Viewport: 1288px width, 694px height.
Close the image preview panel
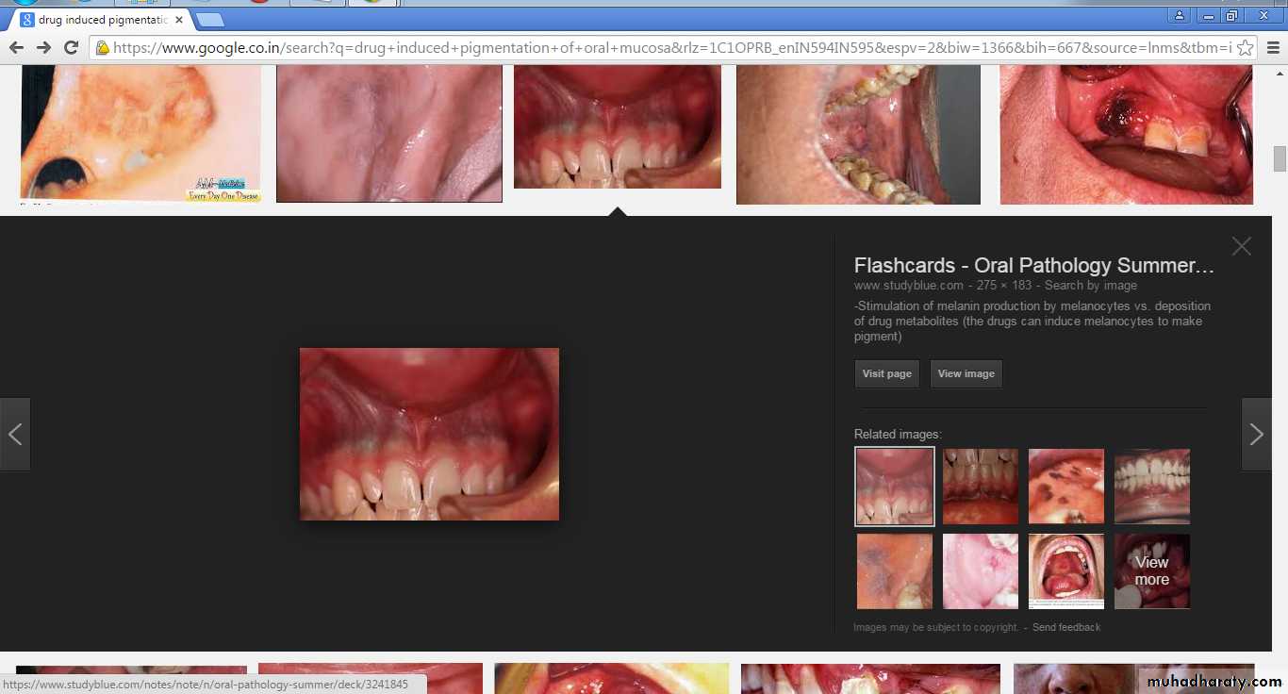point(1241,246)
